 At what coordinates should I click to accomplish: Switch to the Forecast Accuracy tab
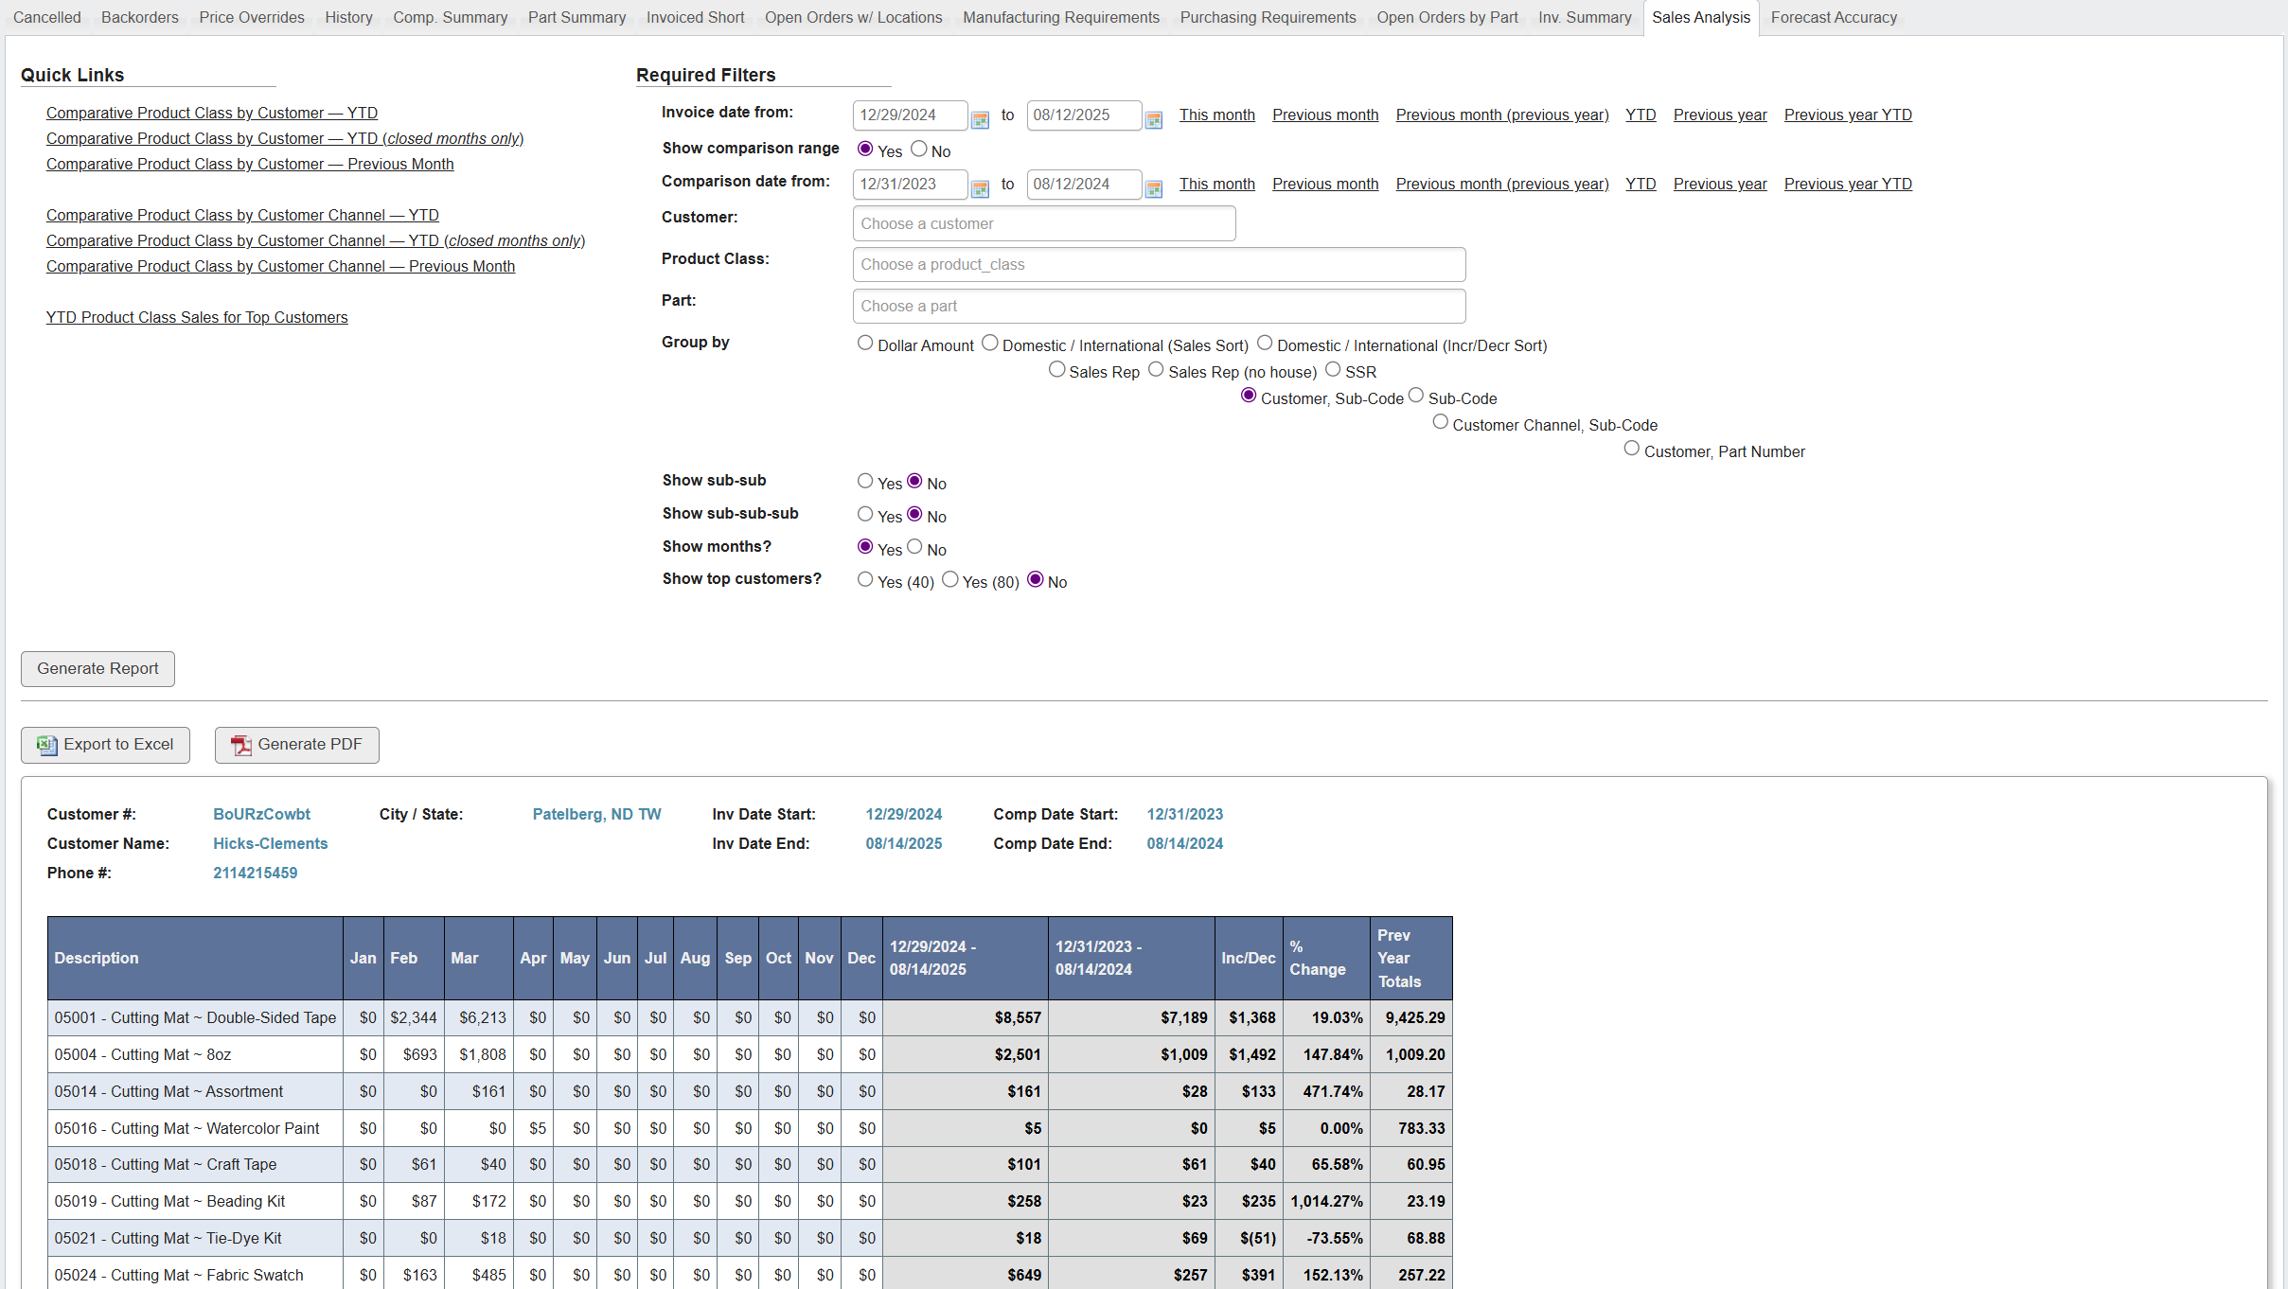[1833, 17]
